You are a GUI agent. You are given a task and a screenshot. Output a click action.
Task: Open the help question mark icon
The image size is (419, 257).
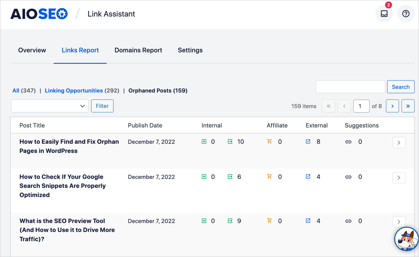[406, 14]
